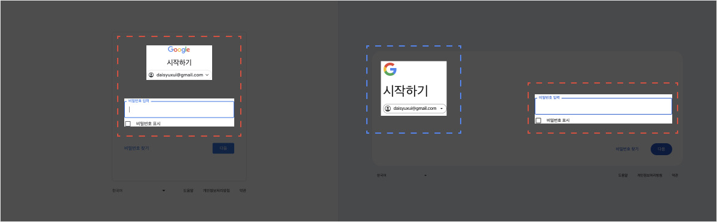Image resolution: width=717 pixels, height=222 pixels.
Task: Click the account avatar icon in wide card email chip
Action: (388, 109)
